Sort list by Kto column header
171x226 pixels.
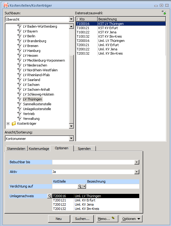point(87,19)
